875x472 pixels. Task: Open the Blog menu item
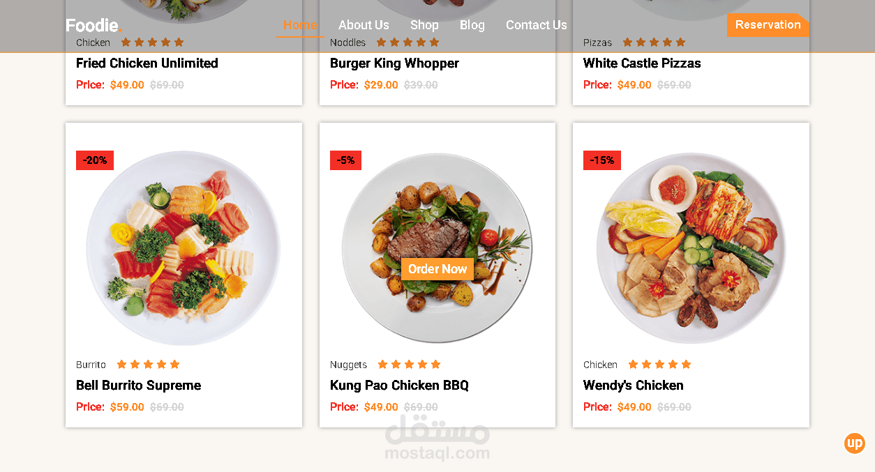point(472,25)
